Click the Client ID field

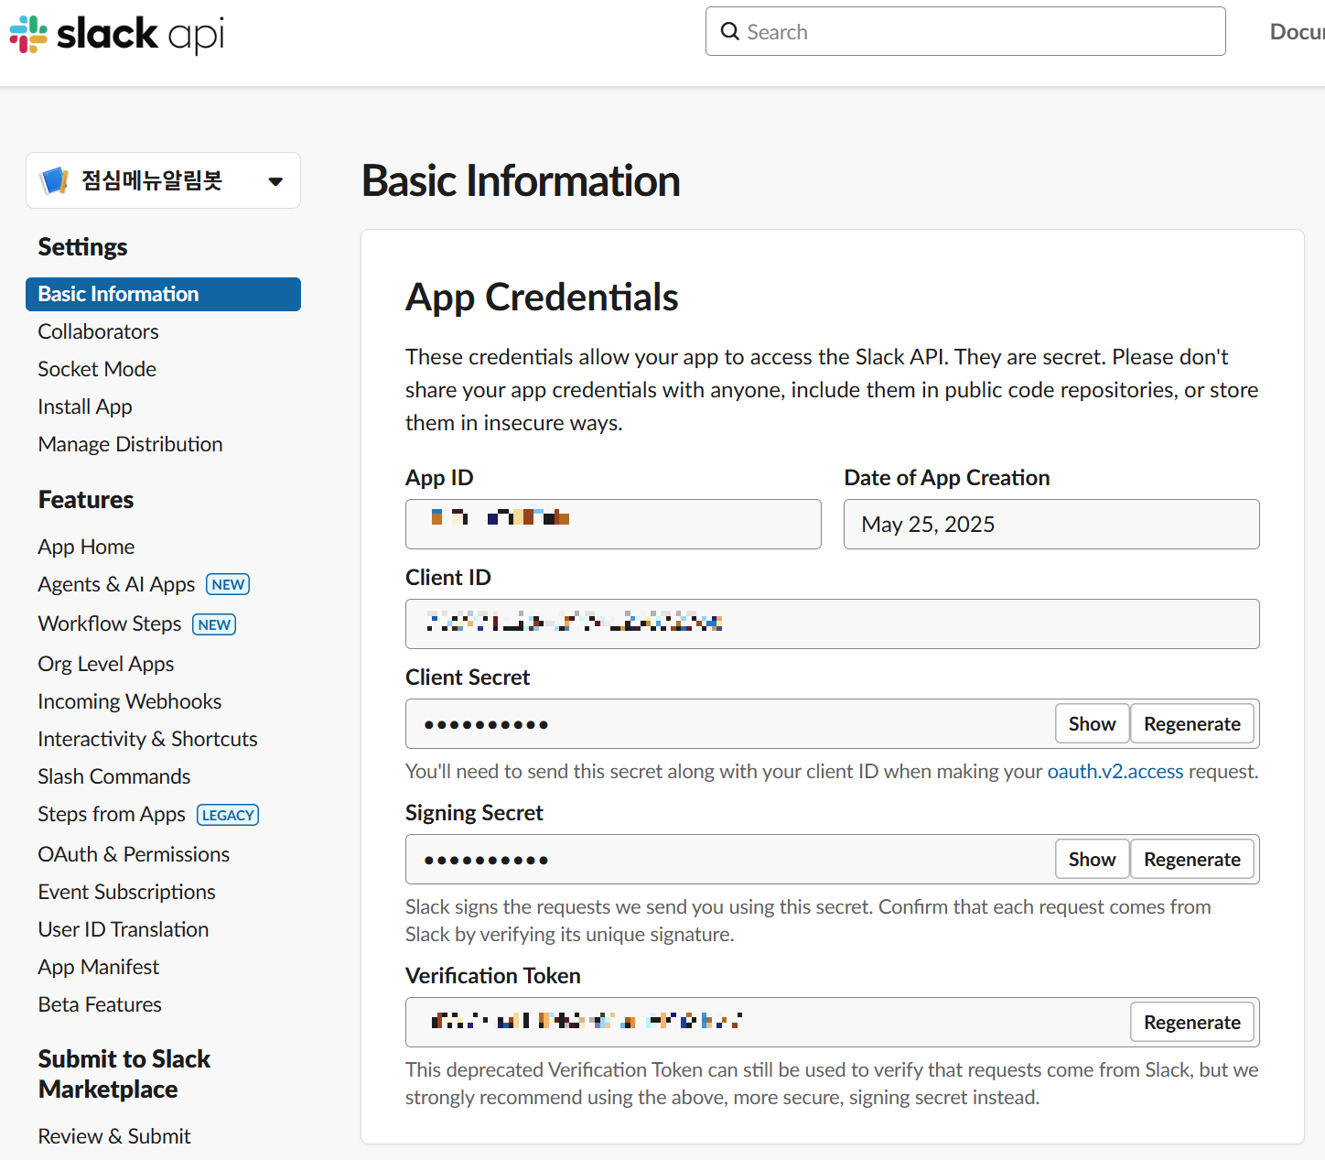pyautogui.click(x=833, y=623)
